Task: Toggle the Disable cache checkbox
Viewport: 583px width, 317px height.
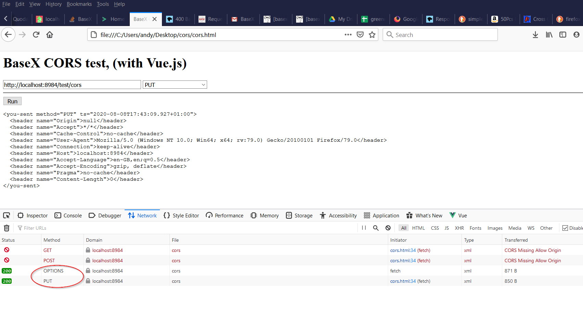Action: (x=565, y=228)
